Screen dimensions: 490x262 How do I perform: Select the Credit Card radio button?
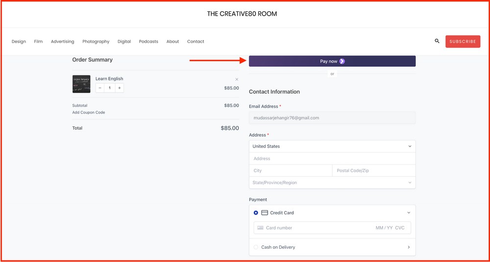click(256, 213)
